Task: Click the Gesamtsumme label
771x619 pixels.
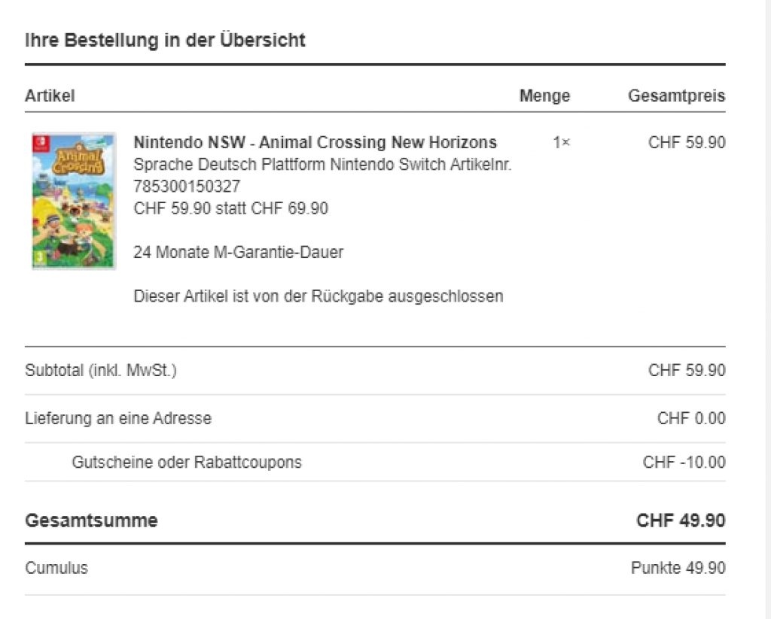Action: tap(91, 520)
